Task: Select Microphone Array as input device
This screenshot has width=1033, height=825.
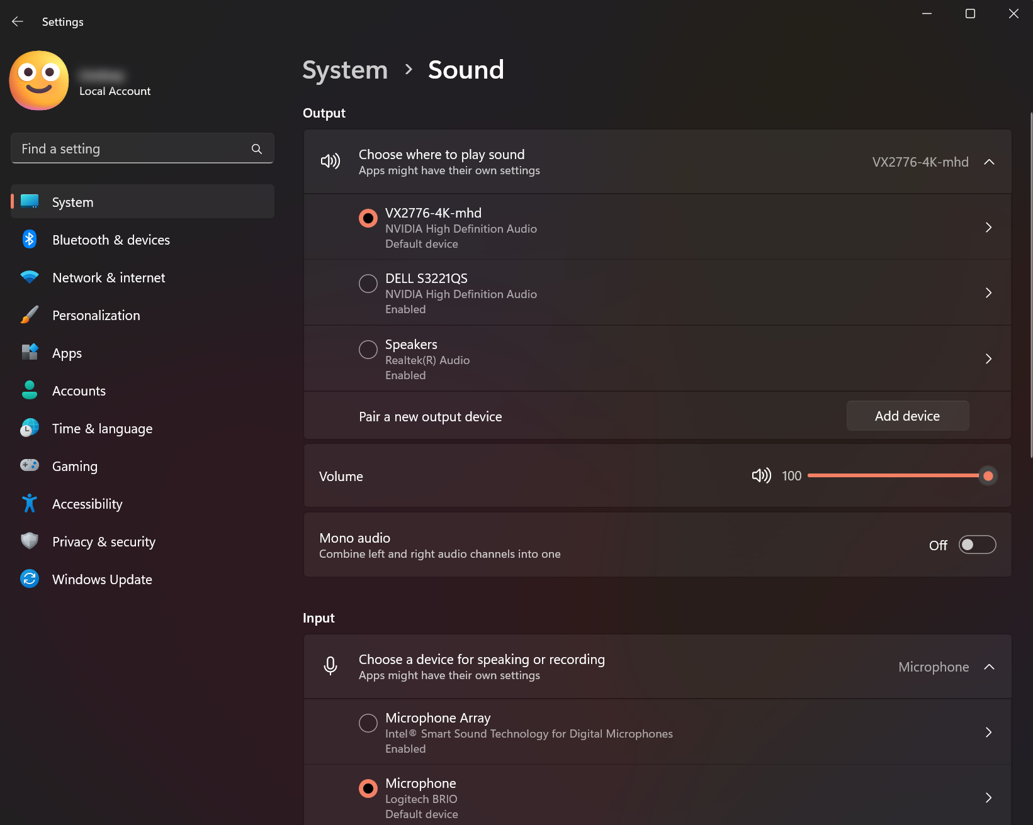Action: (368, 723)
